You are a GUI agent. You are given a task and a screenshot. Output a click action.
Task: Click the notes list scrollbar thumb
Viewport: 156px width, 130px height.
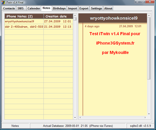pyautogui.click(x=75, y=19)
